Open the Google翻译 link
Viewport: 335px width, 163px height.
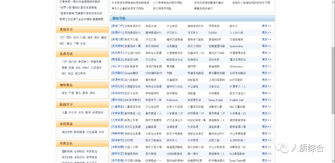pyautogui.click(x=131, y=73)
